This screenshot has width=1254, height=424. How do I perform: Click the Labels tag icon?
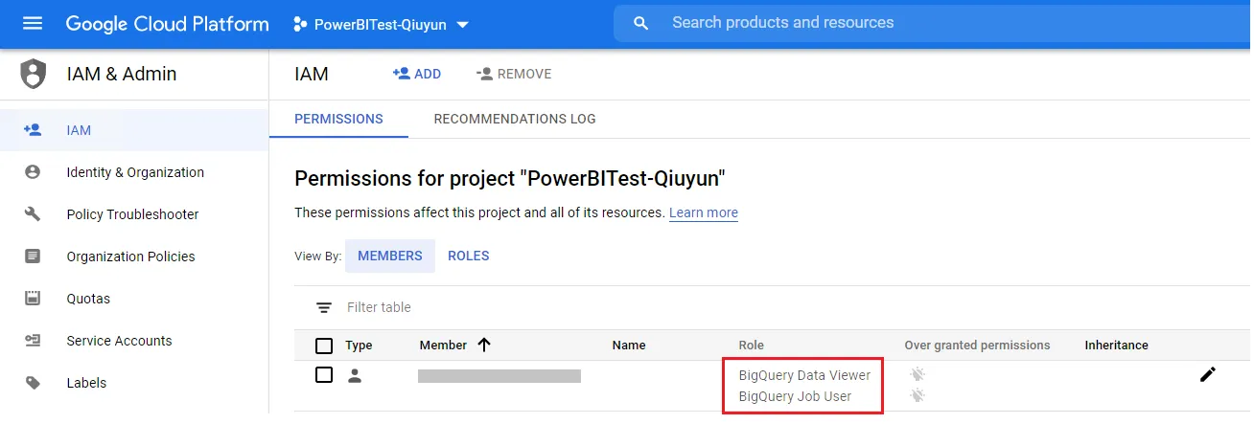[x=34, y=383]
